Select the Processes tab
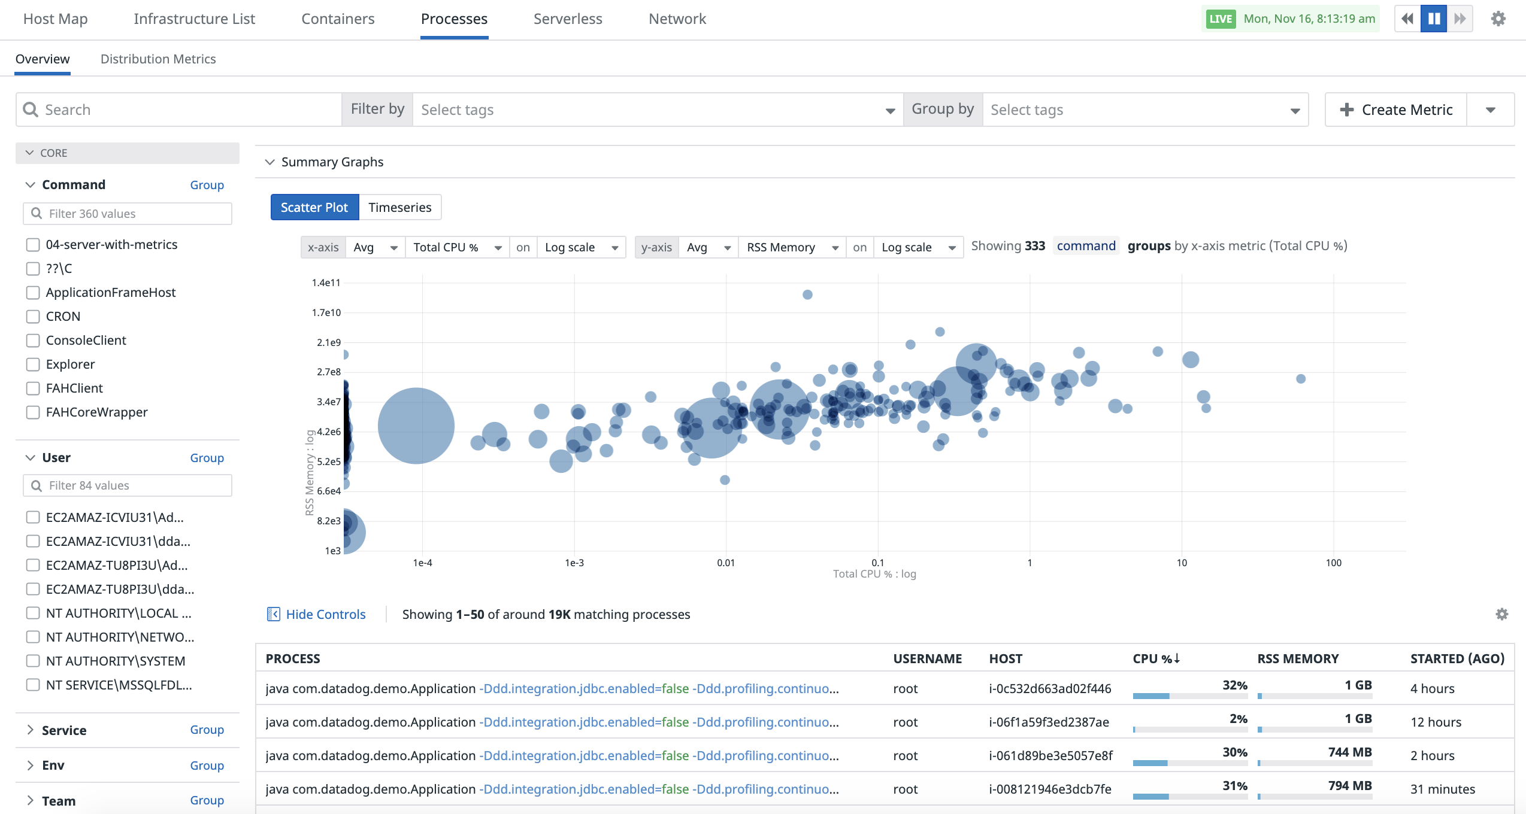1526x814 pixels. (x=452, y=18)
